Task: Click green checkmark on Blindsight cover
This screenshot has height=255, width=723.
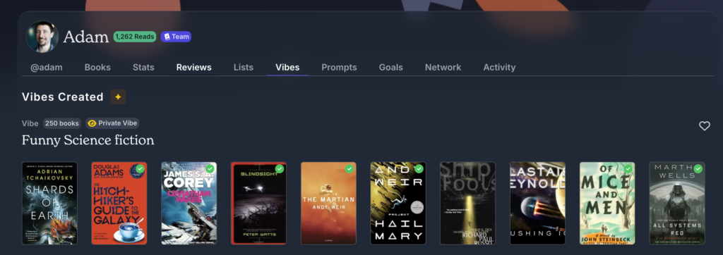Action: (x=280, y=169)
